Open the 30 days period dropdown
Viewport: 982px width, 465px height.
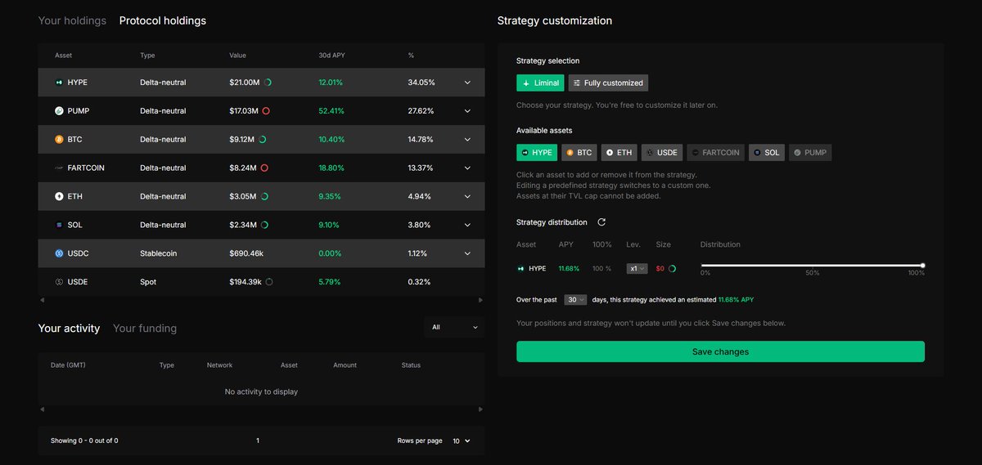point(575,300)
